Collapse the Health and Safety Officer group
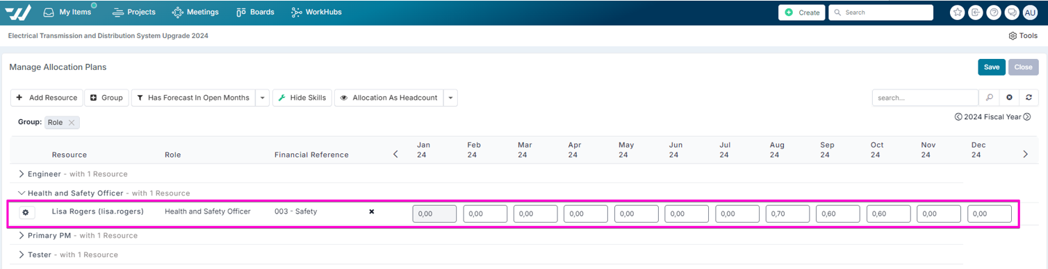Image resolution: width=1048 pixels, height=269 pixels. [x=22, y=193]
